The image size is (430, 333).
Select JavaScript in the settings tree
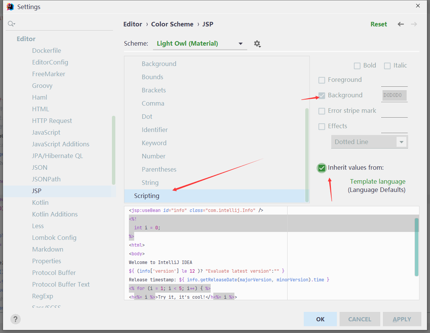[x=46, y=132]
